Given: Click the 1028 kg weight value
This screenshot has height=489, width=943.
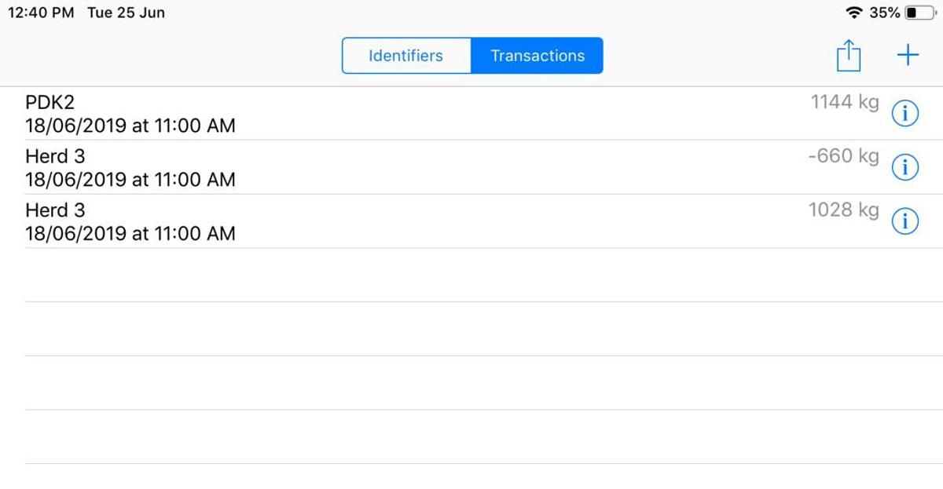Looking at the screenshot, I should point(843,210).
